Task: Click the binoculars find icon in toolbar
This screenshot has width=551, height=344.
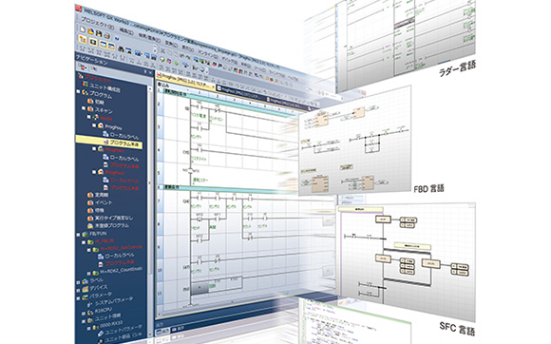Action: click(121, 49)
